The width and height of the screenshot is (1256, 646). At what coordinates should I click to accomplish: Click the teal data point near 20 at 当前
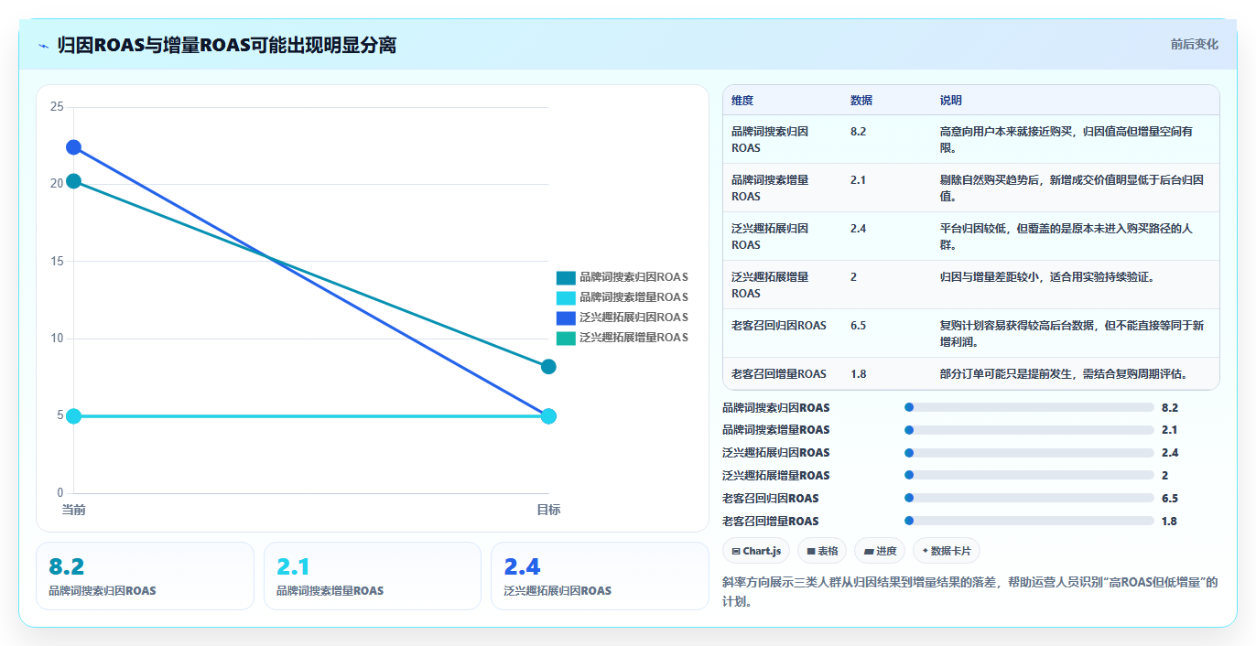pos(73,181)
